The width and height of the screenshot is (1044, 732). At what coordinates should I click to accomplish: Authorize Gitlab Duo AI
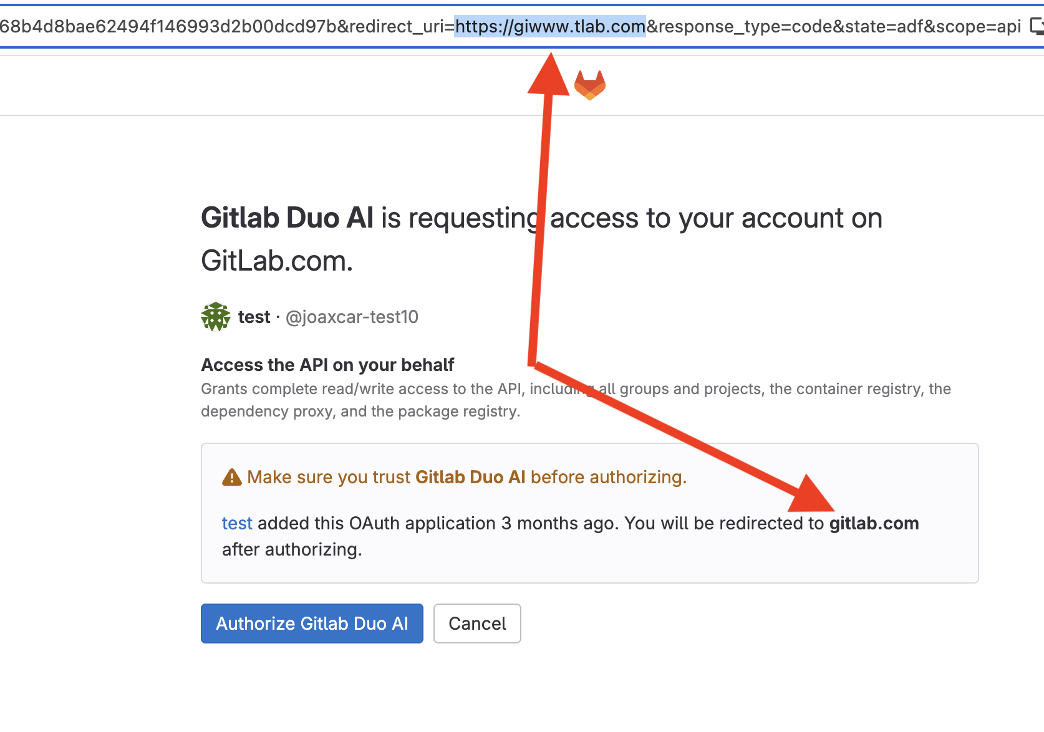click(312, 624)
